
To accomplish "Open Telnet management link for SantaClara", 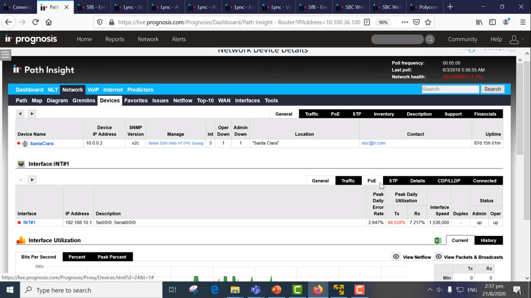I will (154, 144).
